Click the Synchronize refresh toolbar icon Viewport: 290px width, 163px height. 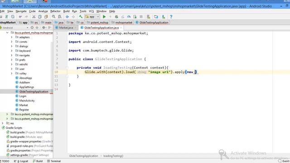tap(13, 17)
